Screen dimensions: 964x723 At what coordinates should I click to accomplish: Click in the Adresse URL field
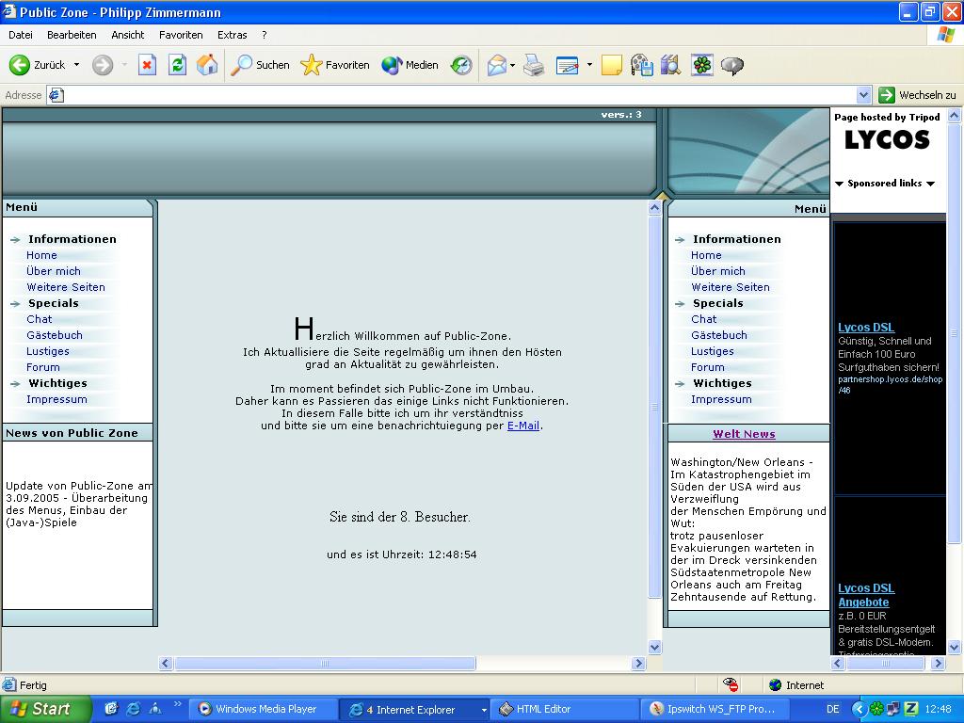(452, 95)
